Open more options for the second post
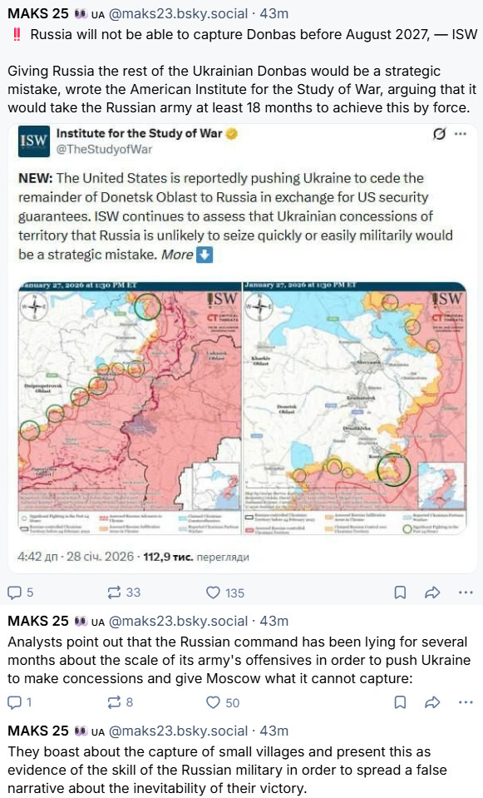Screen dimensions: 483x798 (x=466, y=702)
